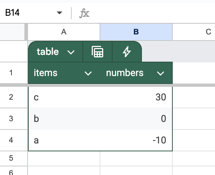The image size is (215, 175).
Task: Click the table calculator view icon
Action: 97,52
